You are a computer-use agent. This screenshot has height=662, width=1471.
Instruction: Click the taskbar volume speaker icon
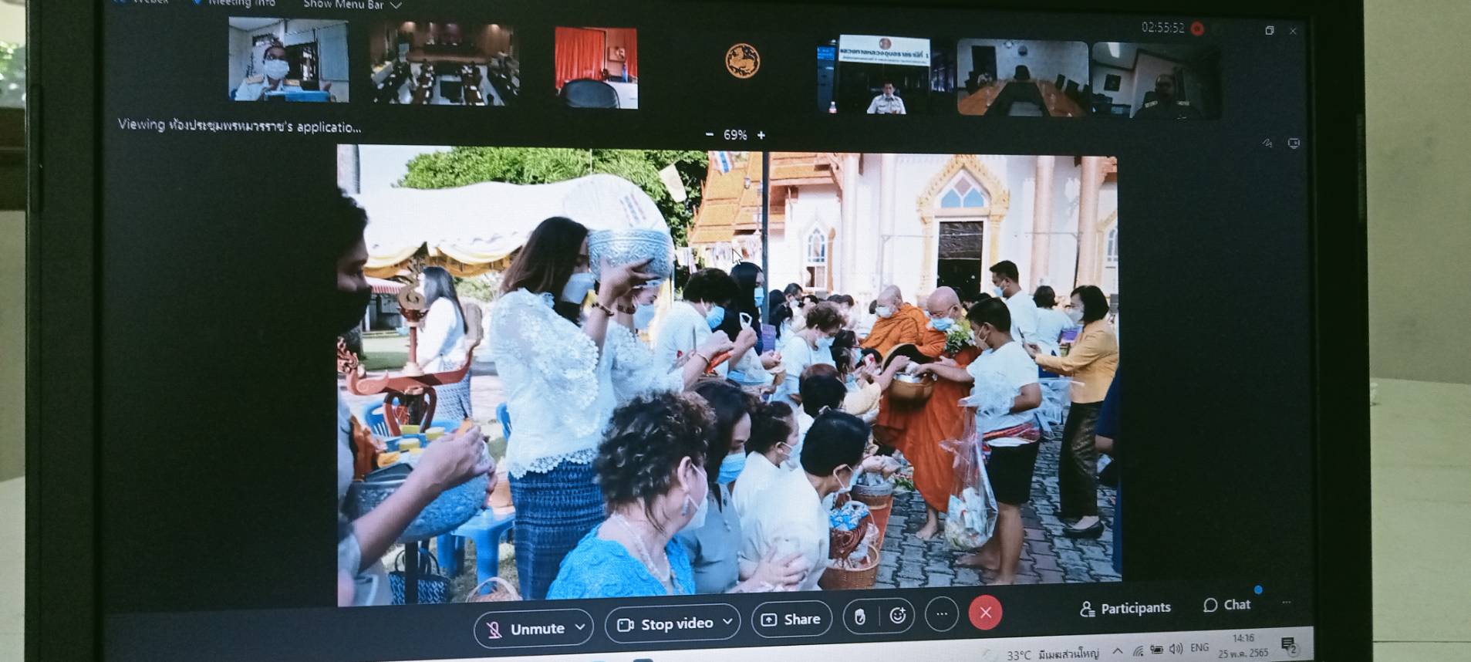1176,649
